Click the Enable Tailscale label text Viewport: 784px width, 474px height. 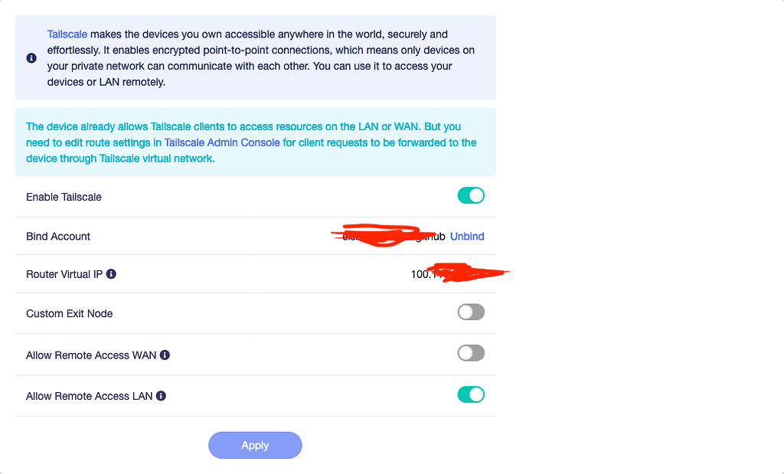(x=64, y=197)
